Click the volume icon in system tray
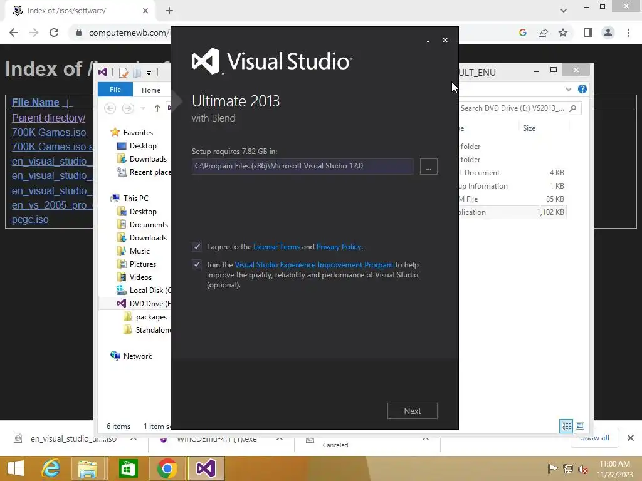 point(582,468)
